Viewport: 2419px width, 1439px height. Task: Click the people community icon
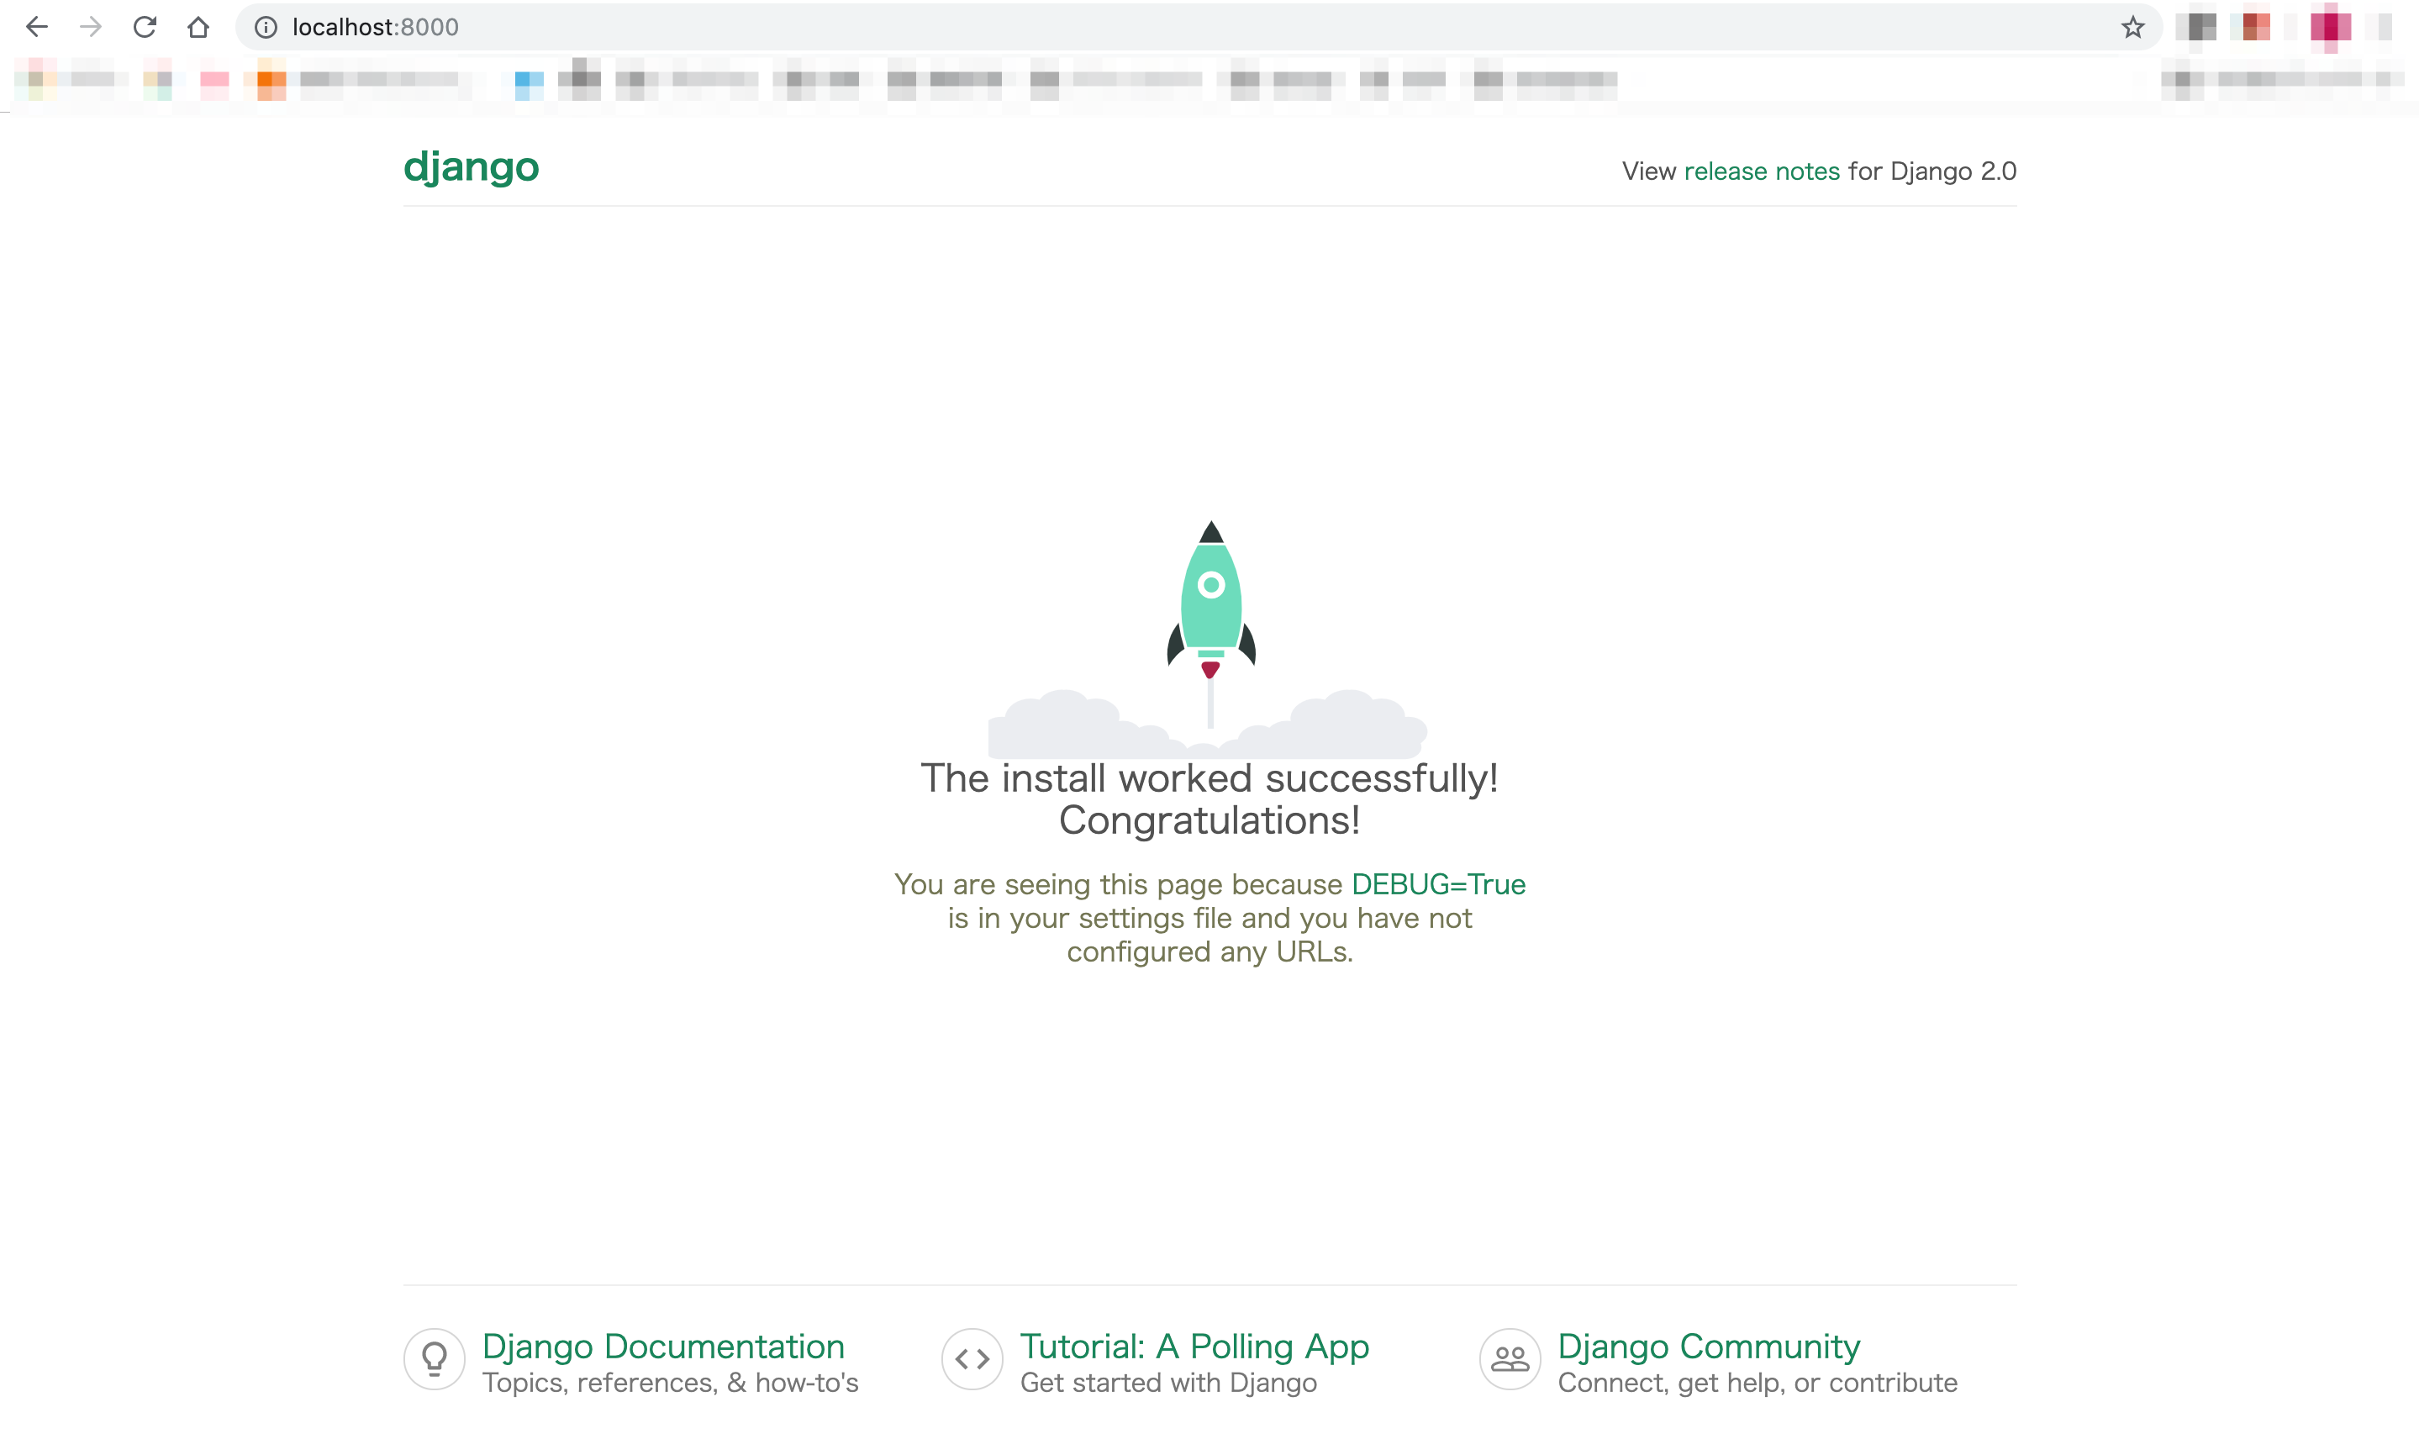(1510, 1359)
